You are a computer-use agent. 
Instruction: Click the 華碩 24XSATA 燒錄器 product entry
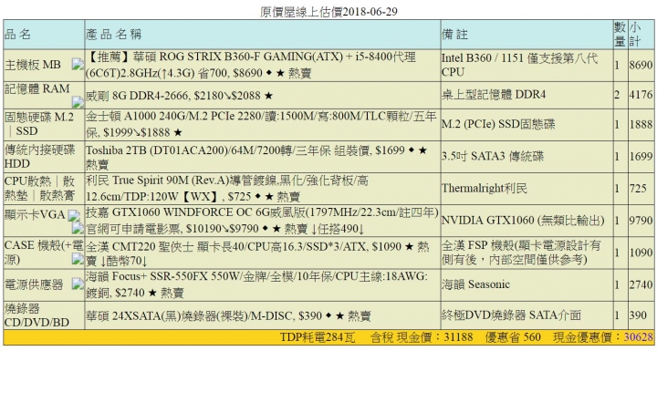228,315
